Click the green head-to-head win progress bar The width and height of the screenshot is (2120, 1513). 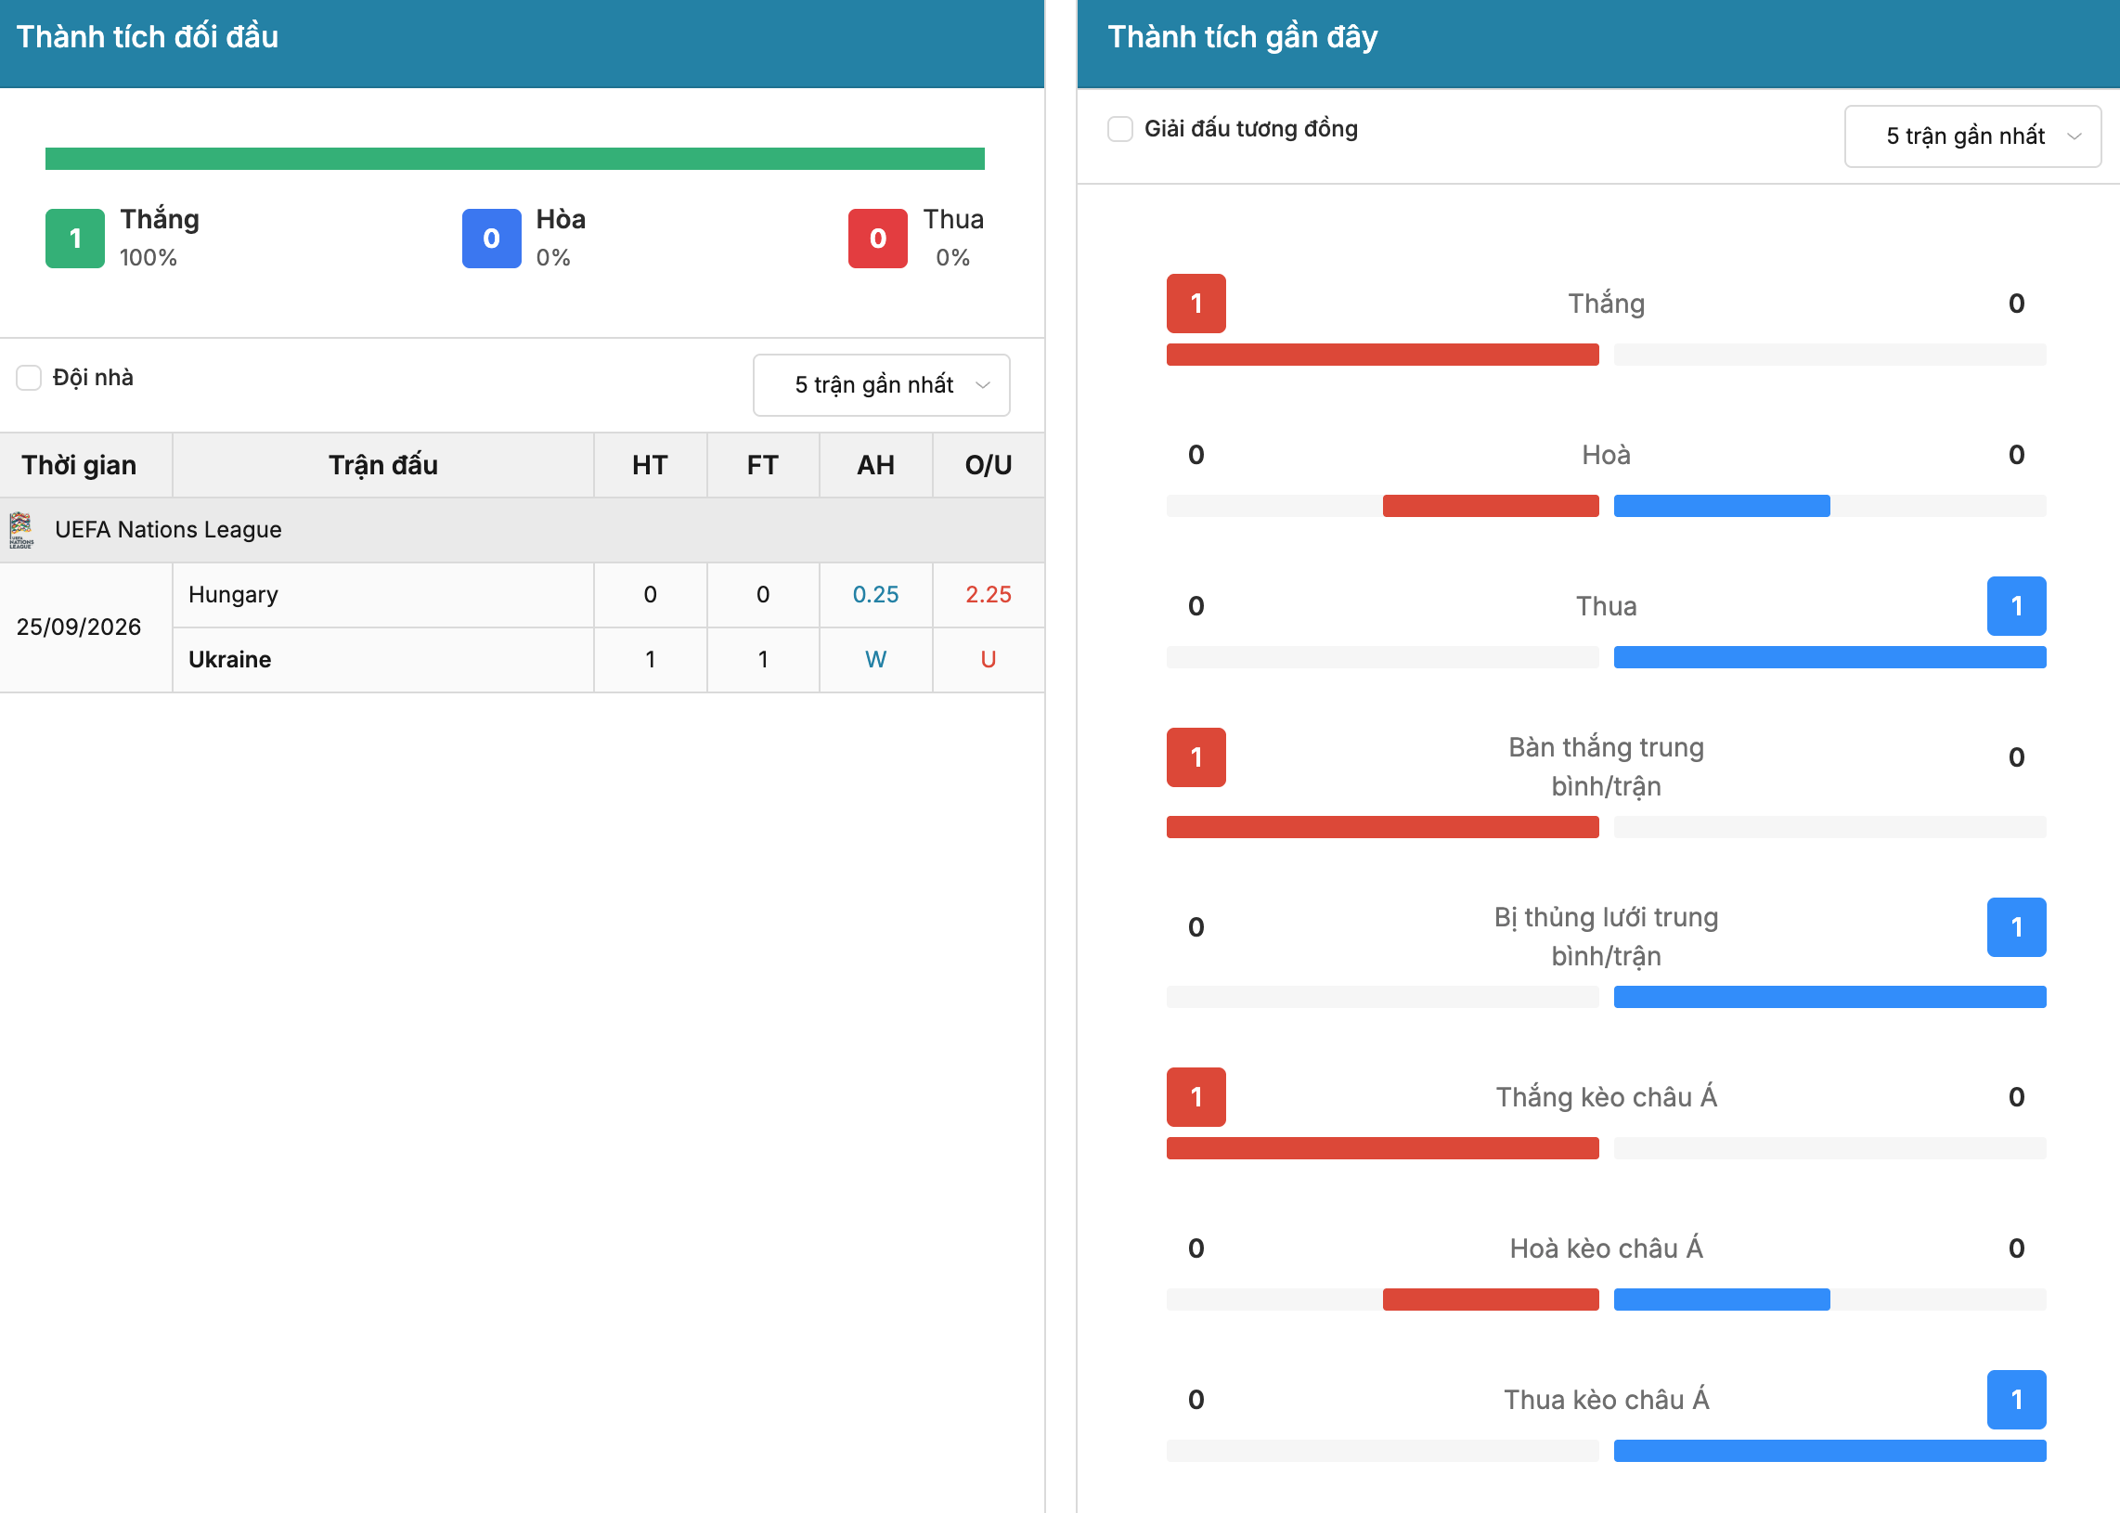coord(514,159)
